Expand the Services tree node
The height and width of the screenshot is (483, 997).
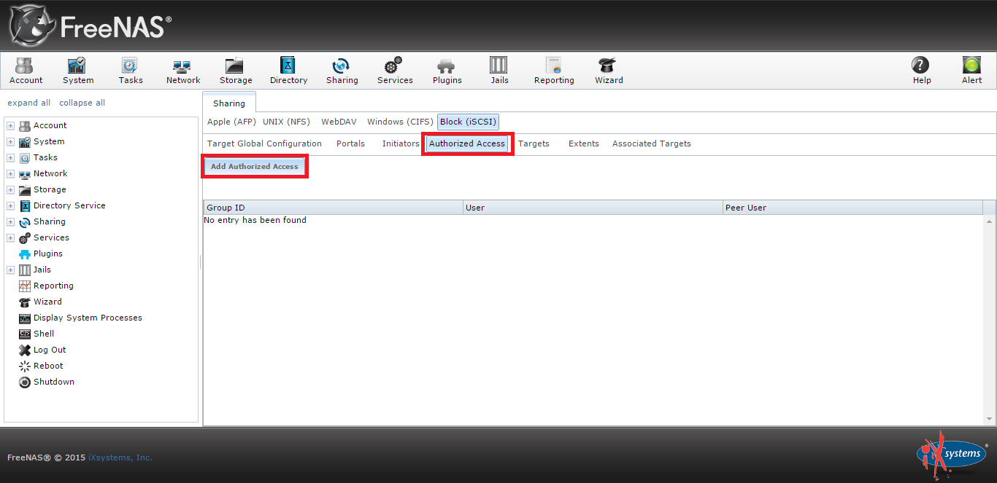tap(11, 237)
